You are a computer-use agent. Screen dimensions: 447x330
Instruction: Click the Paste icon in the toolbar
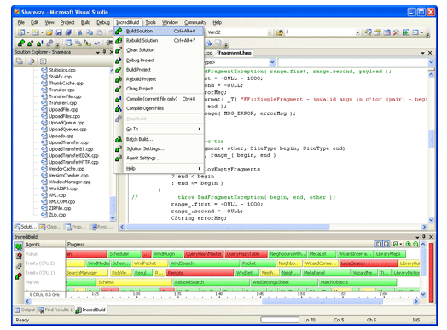point(99,32)
